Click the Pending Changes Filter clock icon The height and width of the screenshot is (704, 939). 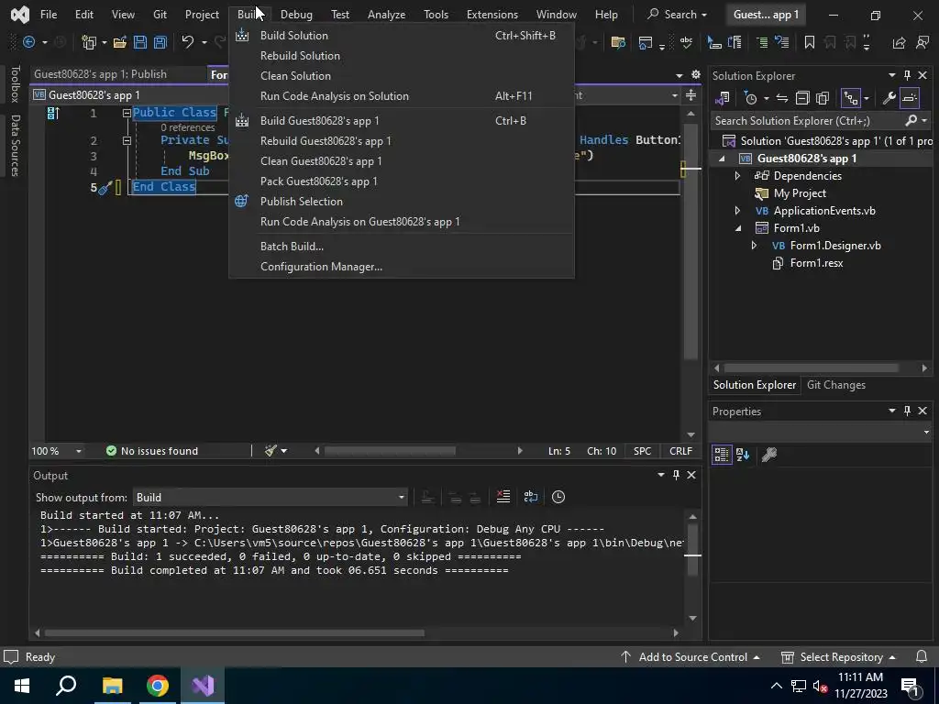[x=750, y=98]
